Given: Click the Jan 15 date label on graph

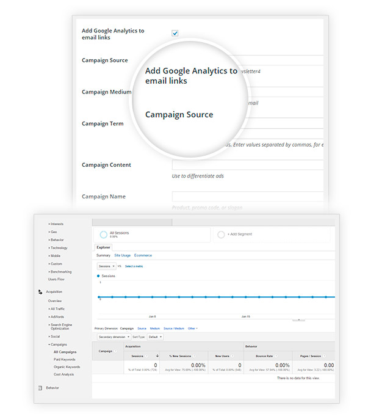Looking at the screenshot, I should coord(245,316).
